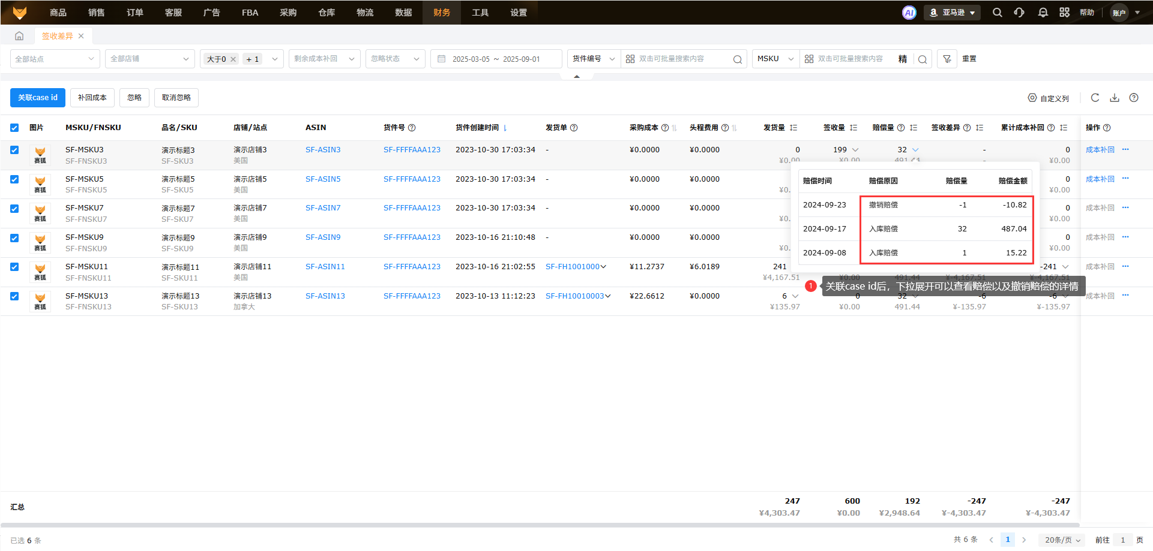
Task: Click the refresh table icon
Action: 1095,98
